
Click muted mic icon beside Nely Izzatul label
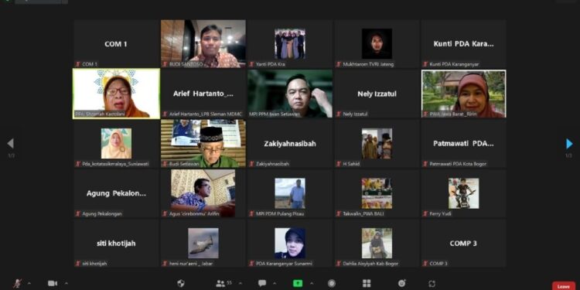[339, 114]
